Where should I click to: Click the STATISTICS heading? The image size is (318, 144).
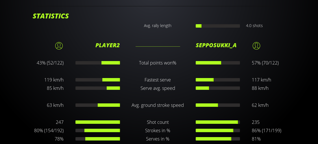pos(51,16)
